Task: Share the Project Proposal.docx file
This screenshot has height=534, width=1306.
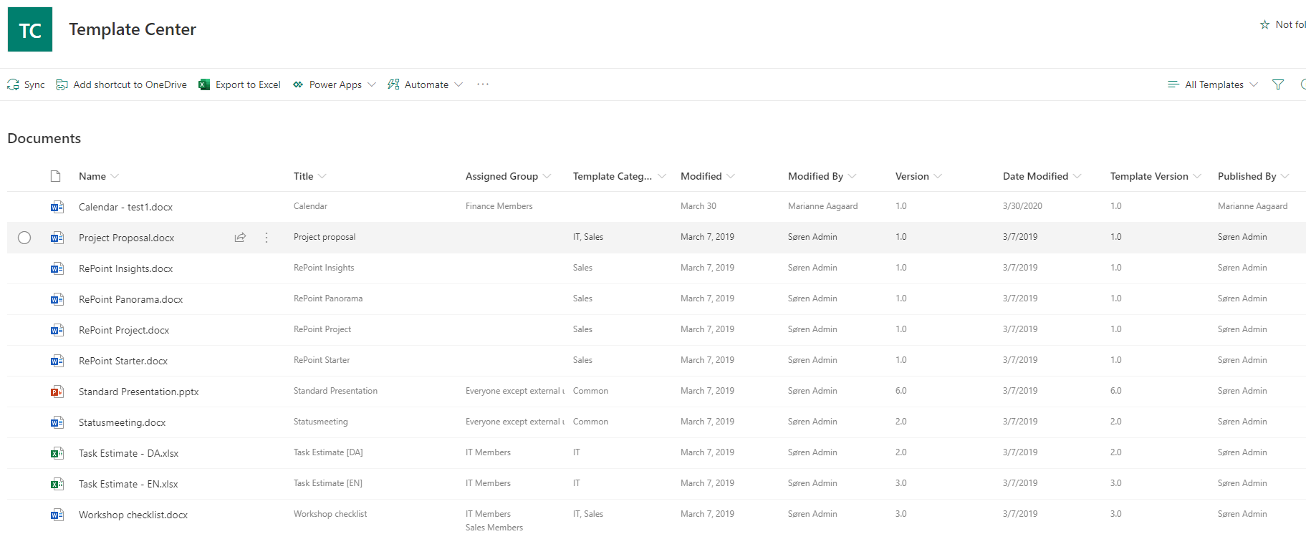Action: [240, 238]
